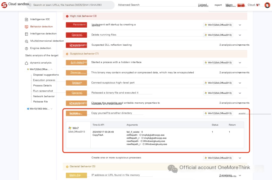272x180 pixels.
Task: Open Behavior detection in the sidebar
Action: click(41, 27)
